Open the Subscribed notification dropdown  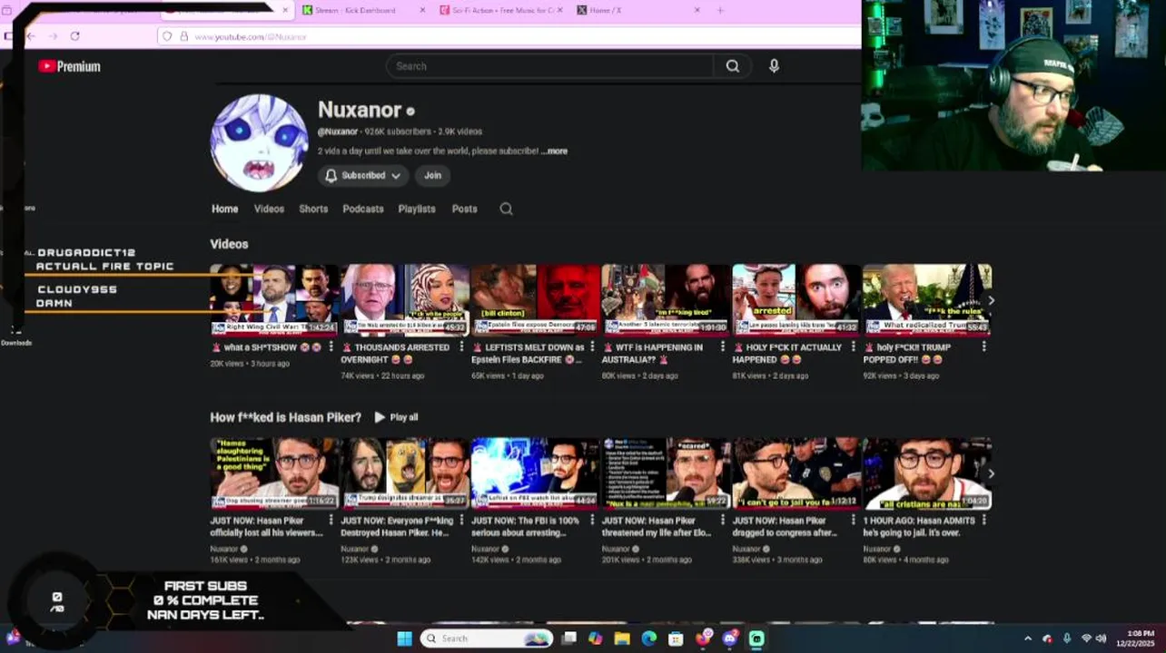pos(363,175)
